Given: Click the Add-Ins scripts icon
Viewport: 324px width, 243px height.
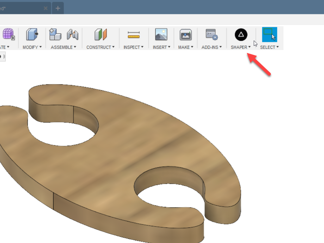Looking at the screenshot, I should [x=212, y=34].
